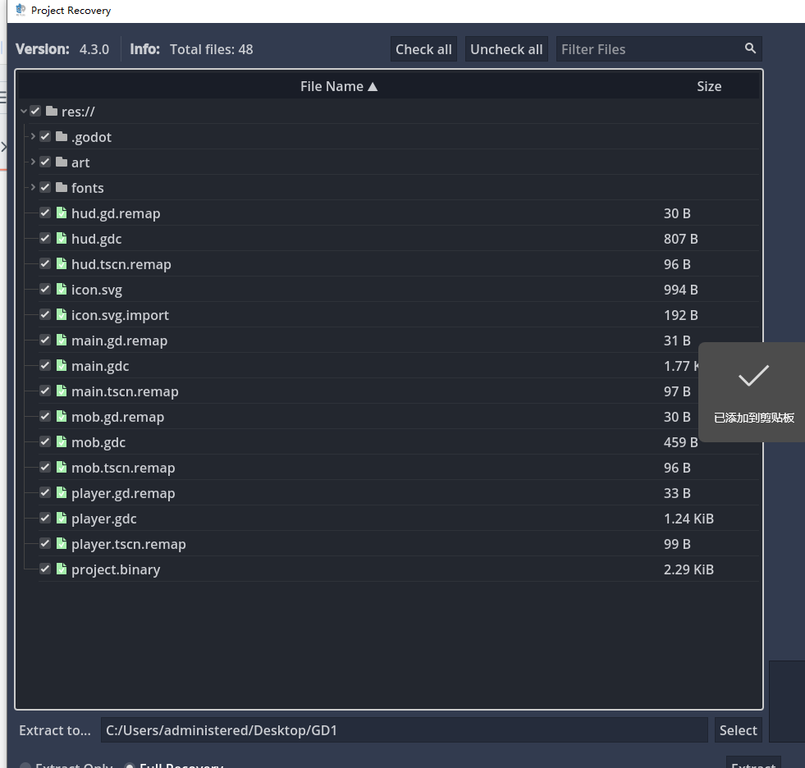This screenshot has width=805, height=768.
Task: Toggle the main.gdc checkbox
Action: pyautogui.click(x=45, y=366)
